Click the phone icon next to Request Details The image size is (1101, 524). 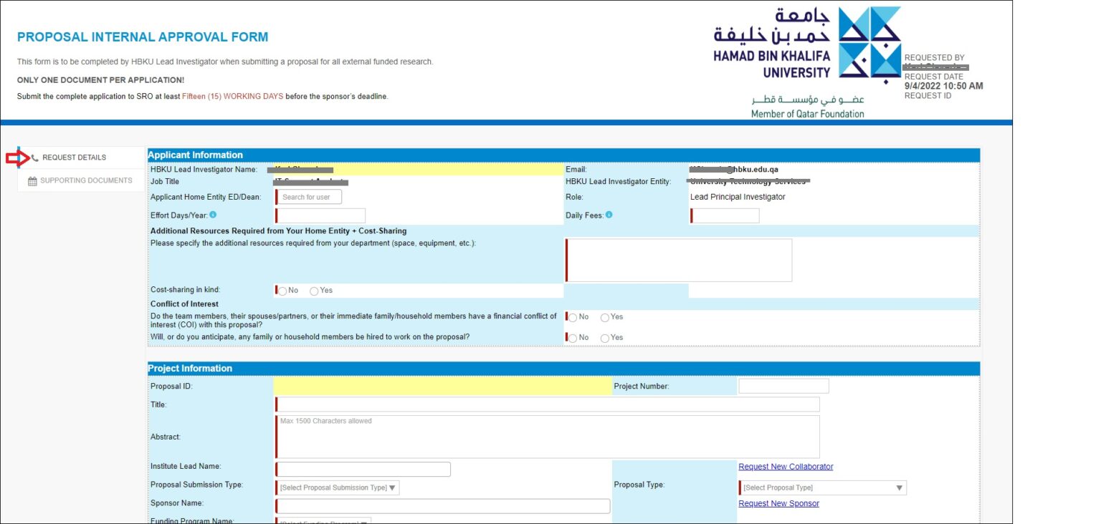pyautogui.click(x=33, y=157)
